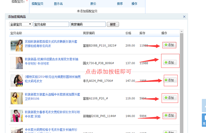Image resolution: width=206 pixels, height=133 pixels.
Task: Click product link (模特实拍)2014秋冬丝光棉
Action: coord(51,77)
